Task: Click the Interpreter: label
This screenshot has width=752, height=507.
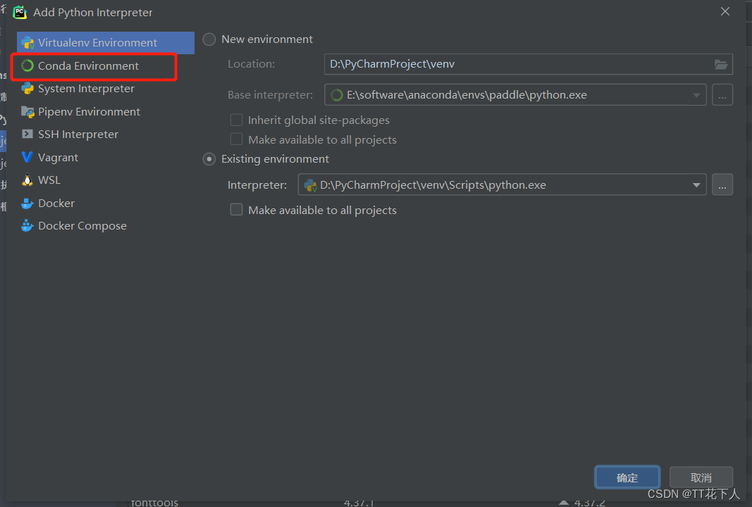Action: click(x=257, y=185)
